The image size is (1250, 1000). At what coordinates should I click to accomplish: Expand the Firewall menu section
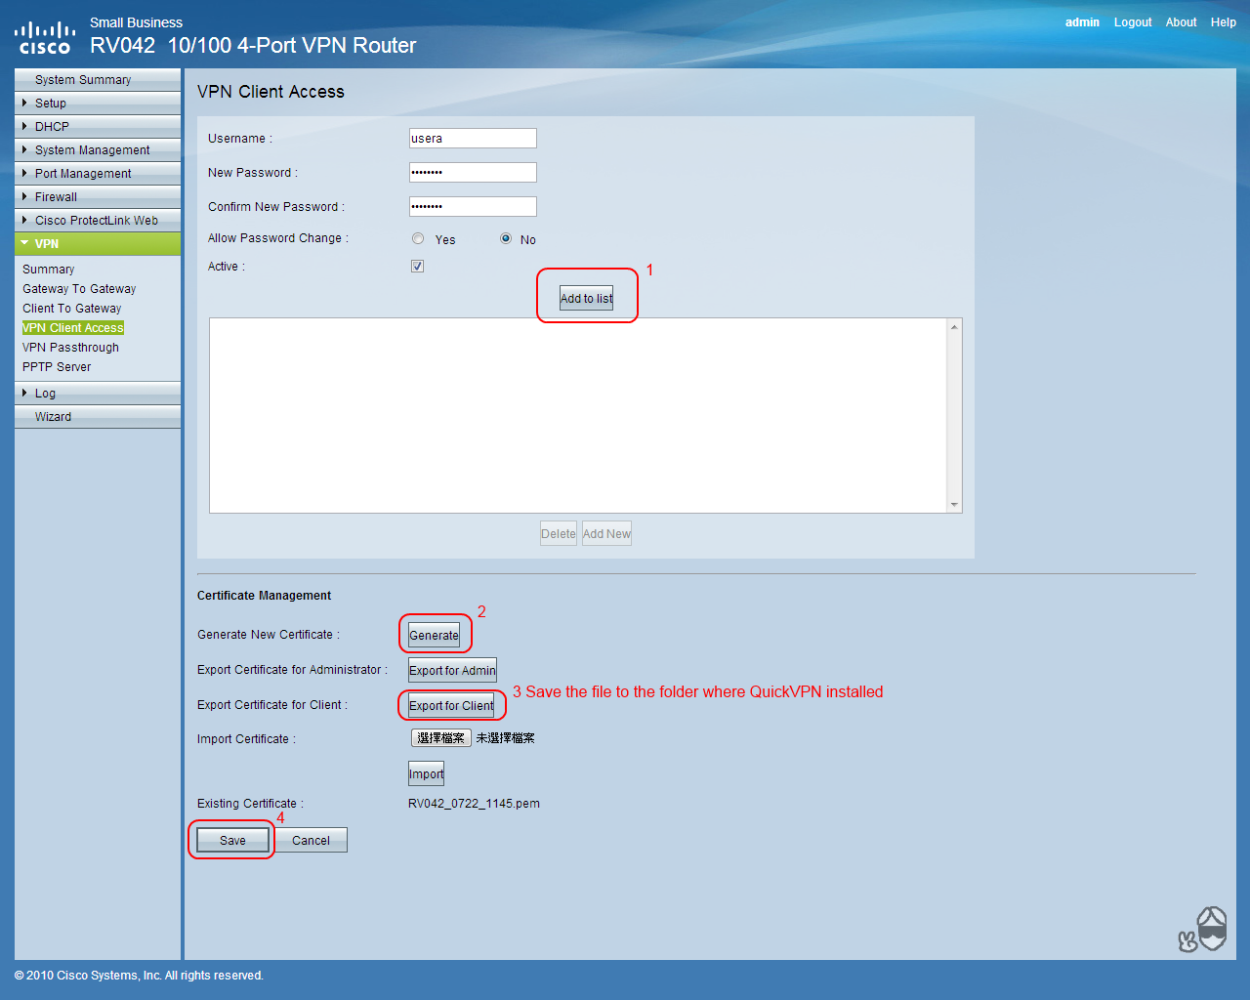tap(98, 197)
